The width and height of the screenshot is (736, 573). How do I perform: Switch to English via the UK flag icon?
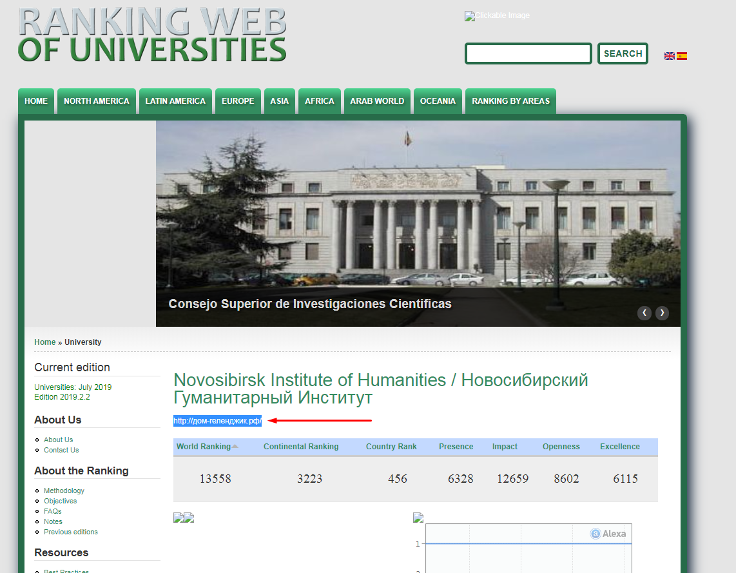tap(670, 56)
